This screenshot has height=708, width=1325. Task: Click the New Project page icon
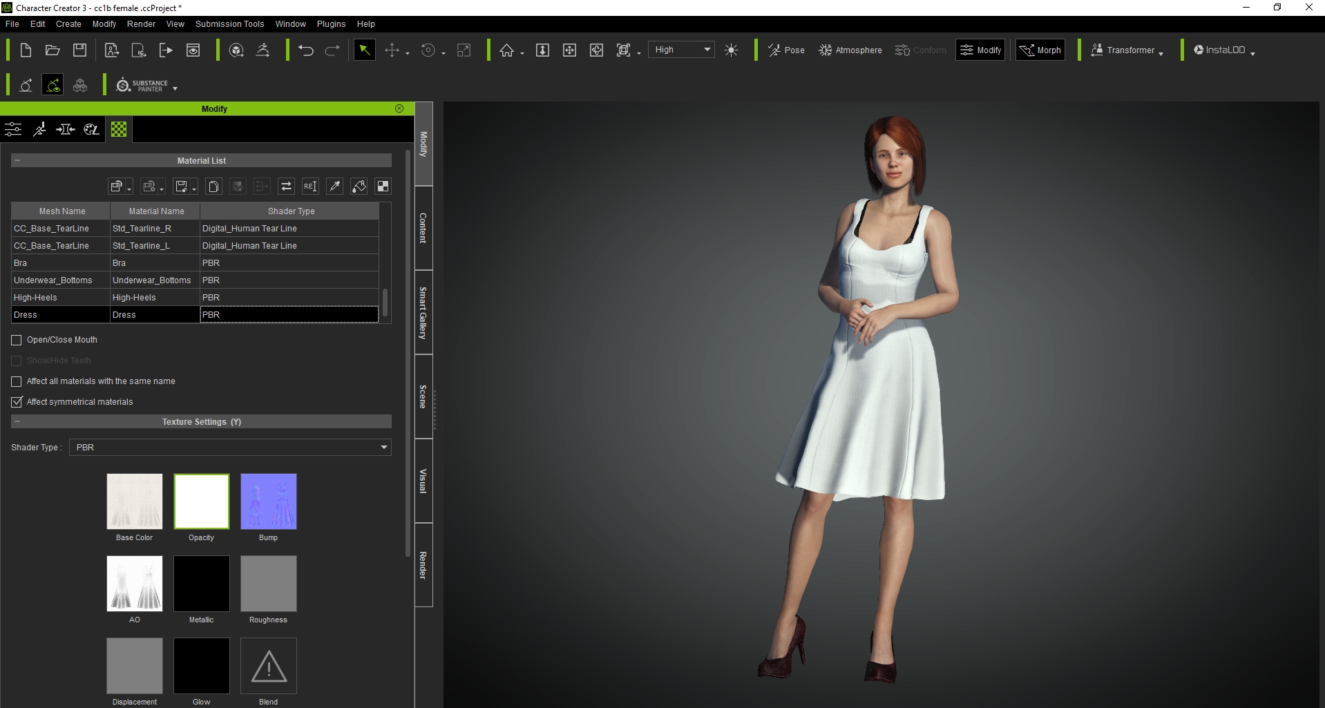[26, 50]
